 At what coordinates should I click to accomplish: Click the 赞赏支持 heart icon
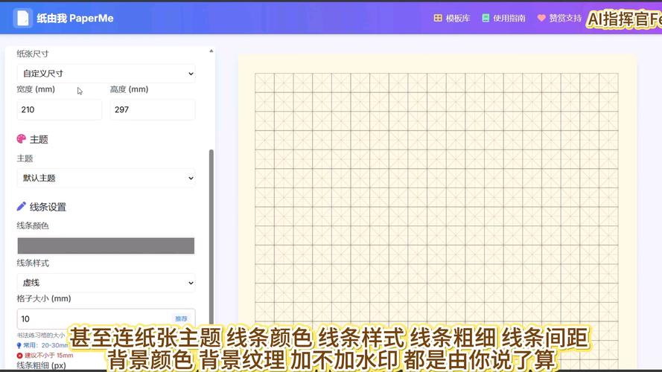(541, 18)
